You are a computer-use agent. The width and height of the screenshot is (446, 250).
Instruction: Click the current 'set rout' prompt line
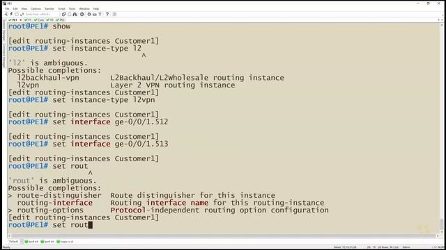coord(50,225)
